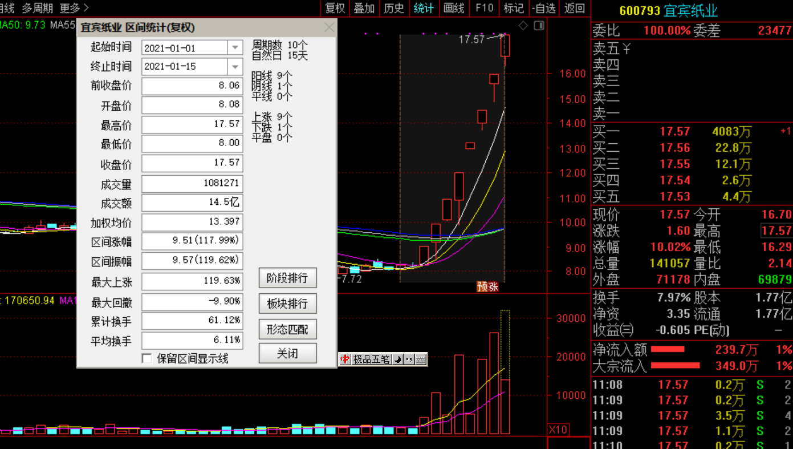Toggle the side panel icon above chart

tap(539, 26)
